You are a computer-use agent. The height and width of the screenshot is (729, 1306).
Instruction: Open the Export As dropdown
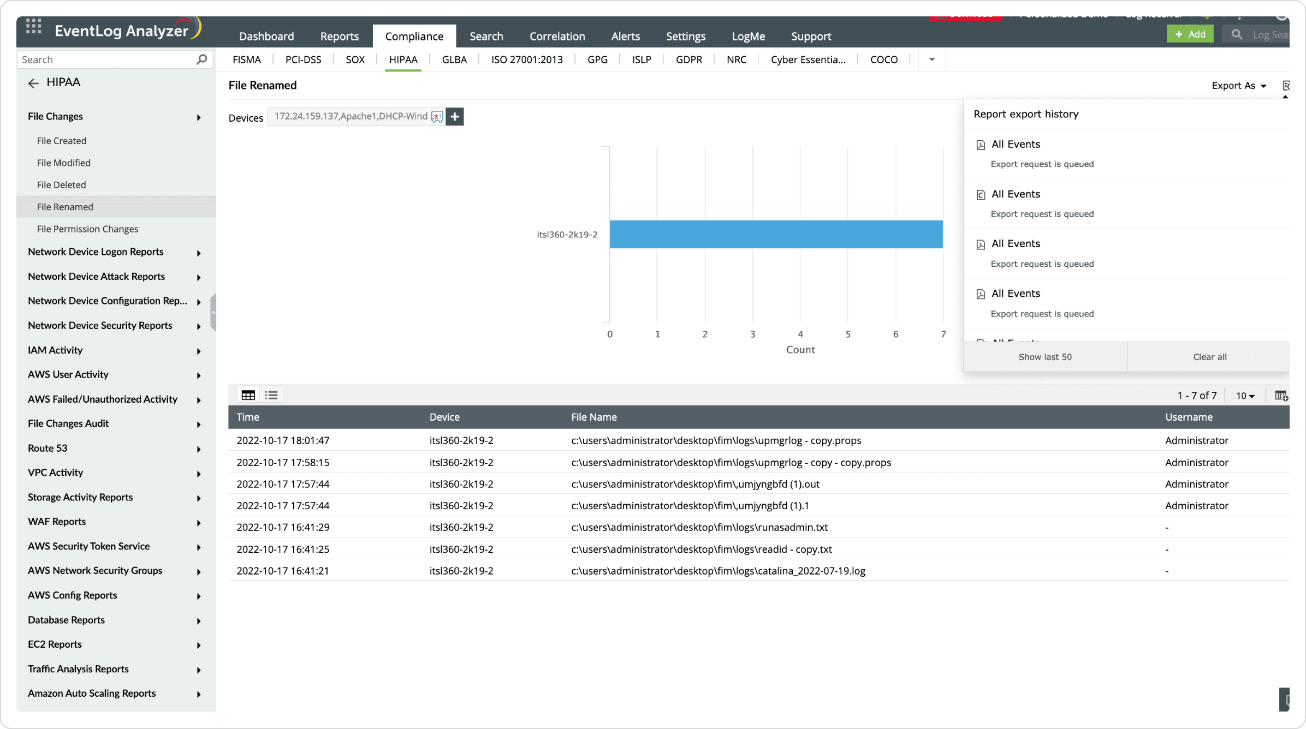[x=1238, y=86]
